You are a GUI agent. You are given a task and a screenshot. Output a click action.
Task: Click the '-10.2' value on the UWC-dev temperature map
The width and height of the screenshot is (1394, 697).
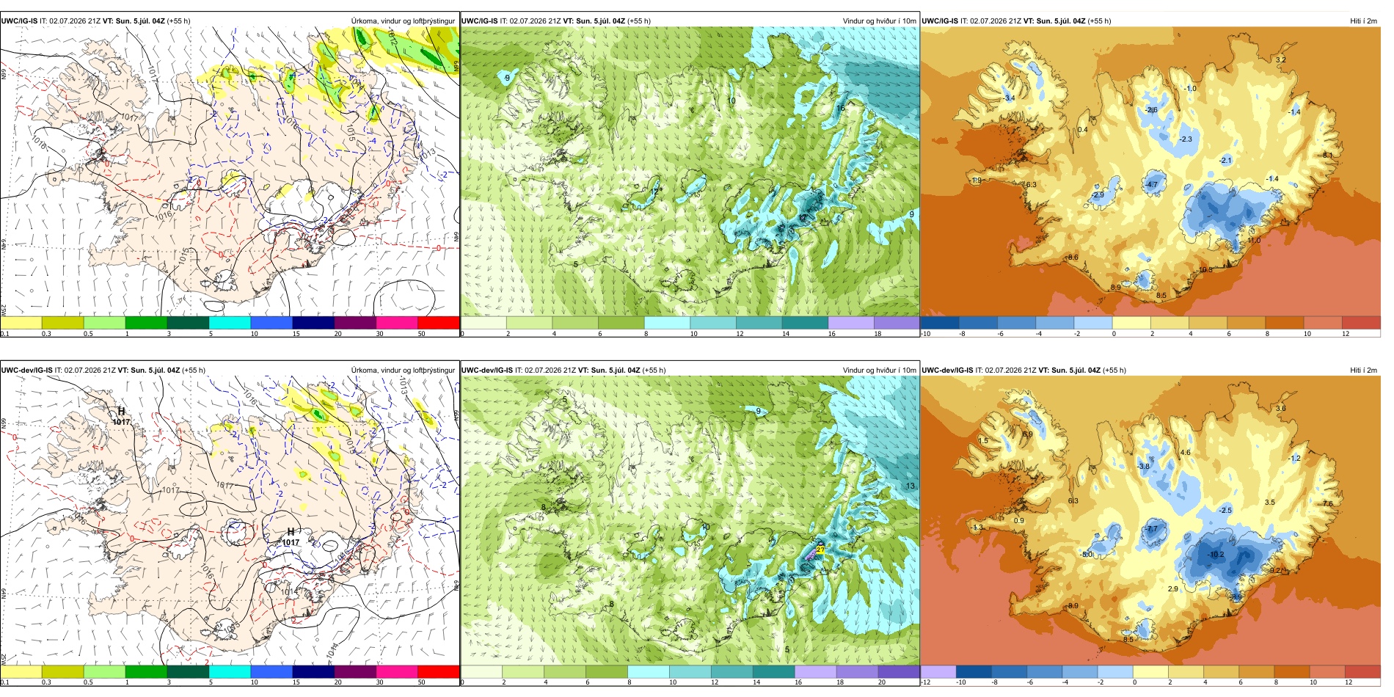[x=1216, y=555]
